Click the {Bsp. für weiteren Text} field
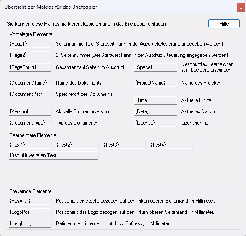The height and width of the screenshot is (236, 246). [x=53, y=155]
